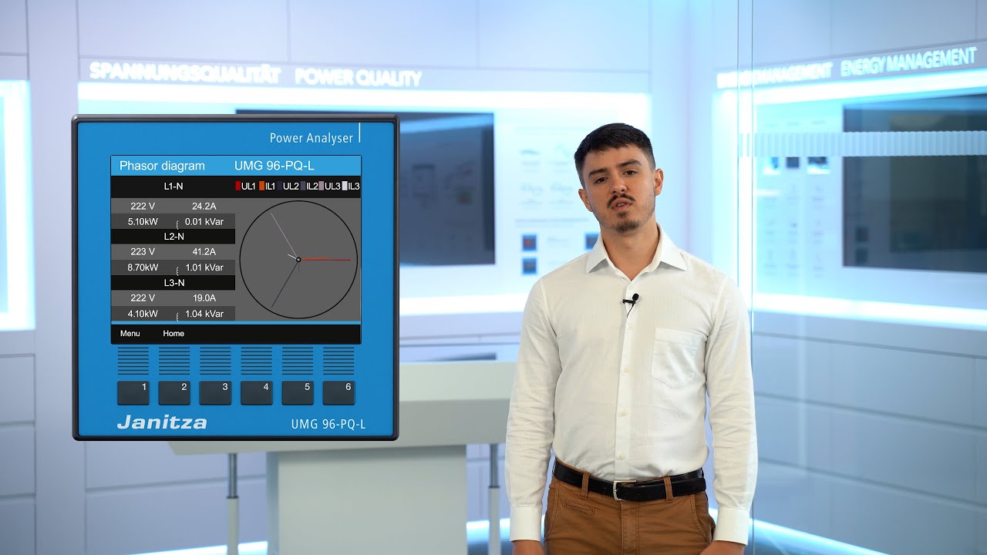Select the L1-N section header
The height and width of the screenshot is (555, 987).
(x=173, y=186)
